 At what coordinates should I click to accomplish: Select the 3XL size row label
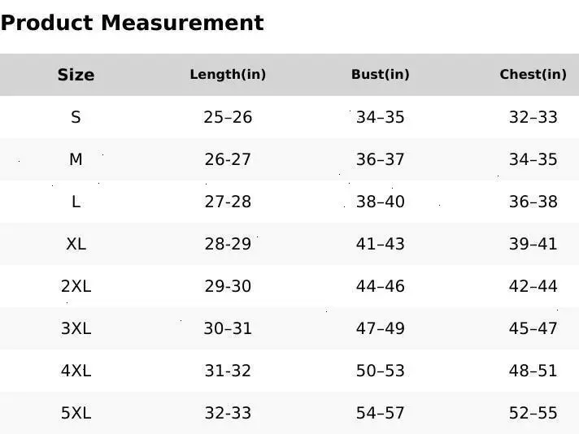pyautogui.click(x=76, y=328)
